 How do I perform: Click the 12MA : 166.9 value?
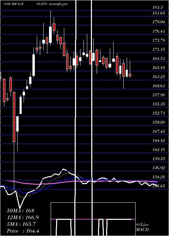pyautogui.click(x=23, y=217)
